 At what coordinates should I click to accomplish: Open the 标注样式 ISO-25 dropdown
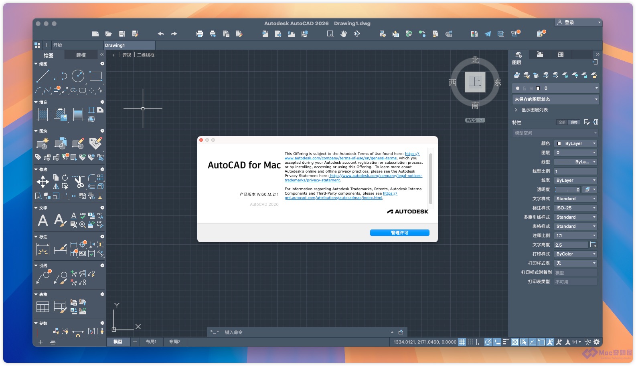[x=575, y=208]
